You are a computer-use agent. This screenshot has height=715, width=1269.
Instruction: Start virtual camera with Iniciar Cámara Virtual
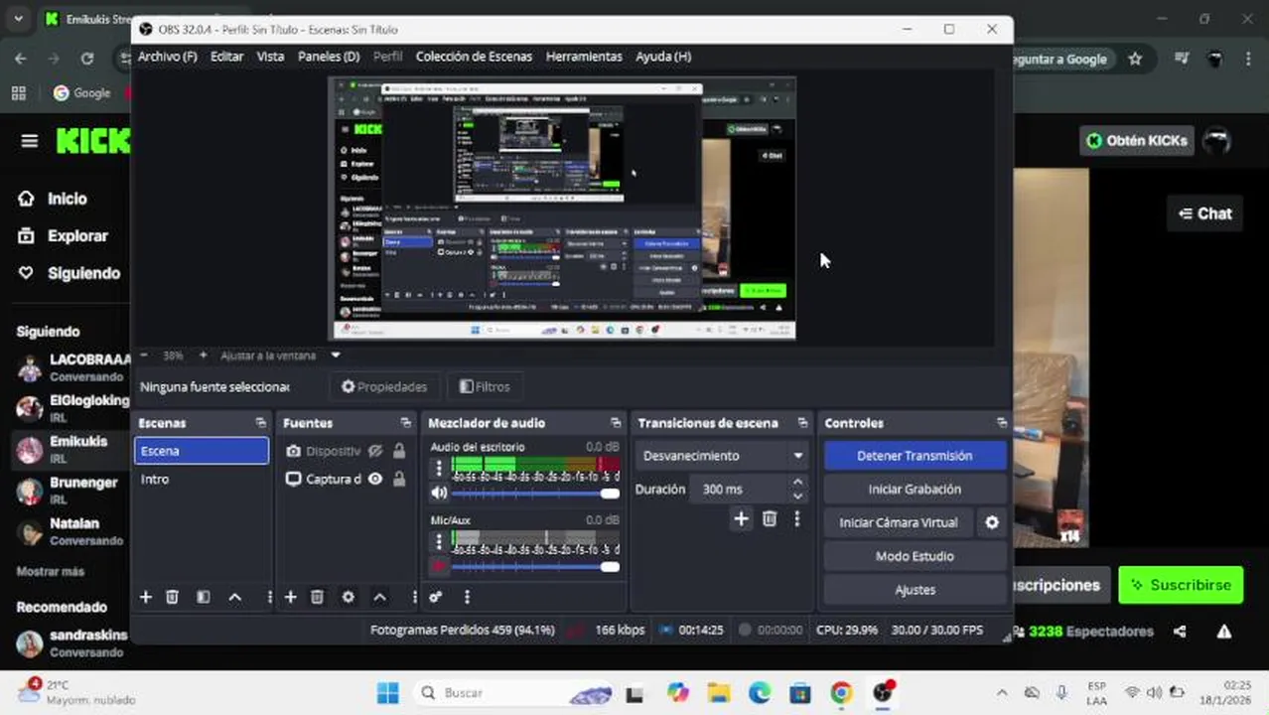[x=899, y=522]
